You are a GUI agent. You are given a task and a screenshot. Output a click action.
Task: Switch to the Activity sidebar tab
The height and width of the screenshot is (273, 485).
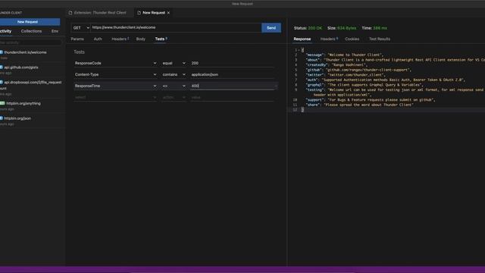[5, 31]
